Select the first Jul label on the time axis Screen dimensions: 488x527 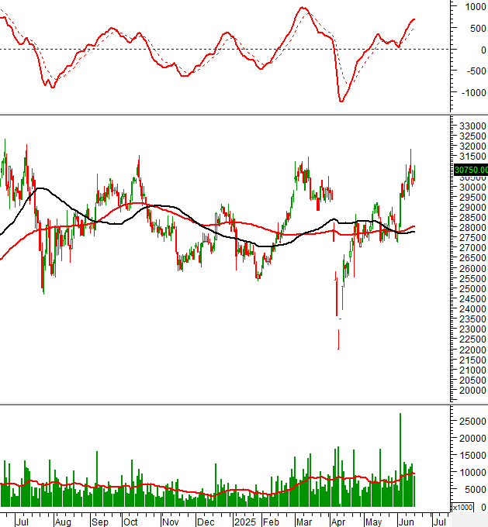pos(22,522)
